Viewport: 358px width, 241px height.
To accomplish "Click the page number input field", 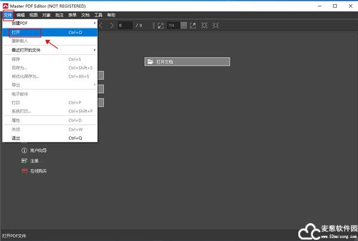I will [124, 26].
